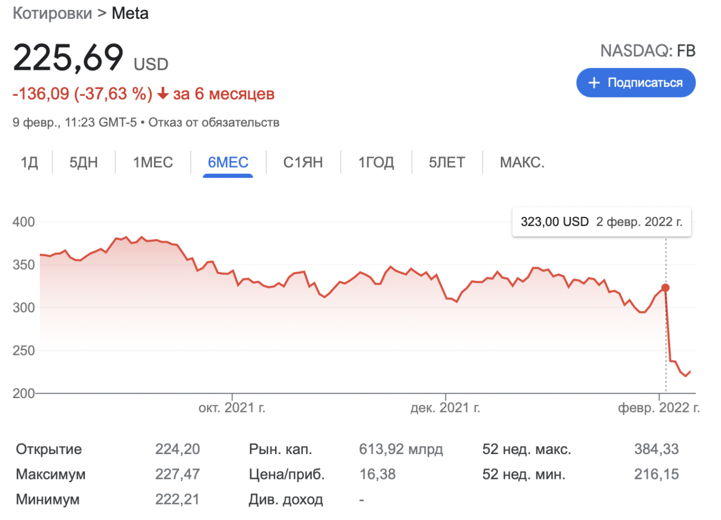Click the 350 y-axis label
Viewport: 721px width, 520px height.
click(x=24, y=265)
